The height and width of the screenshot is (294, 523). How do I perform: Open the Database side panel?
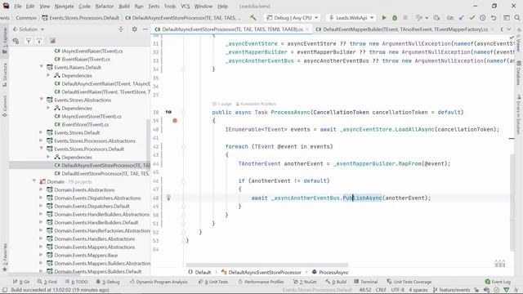click(x=518, y=73)
